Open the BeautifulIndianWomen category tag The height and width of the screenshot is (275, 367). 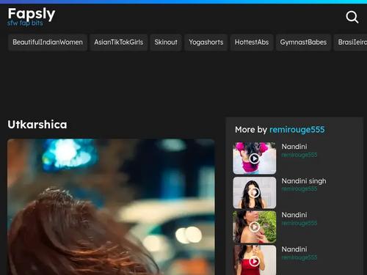click(x=48, y=43)
